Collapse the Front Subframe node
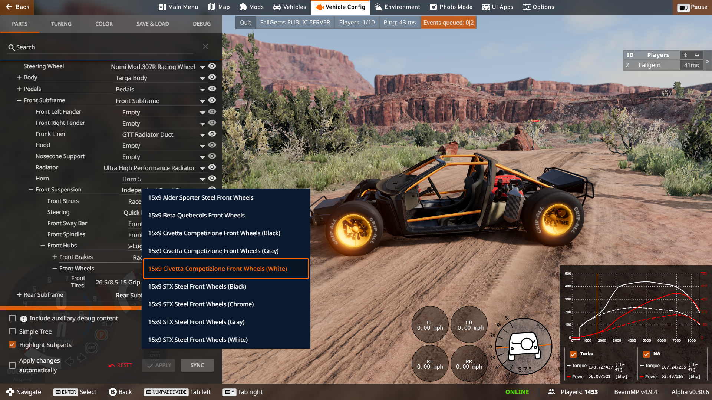 (x=19, y=100)
